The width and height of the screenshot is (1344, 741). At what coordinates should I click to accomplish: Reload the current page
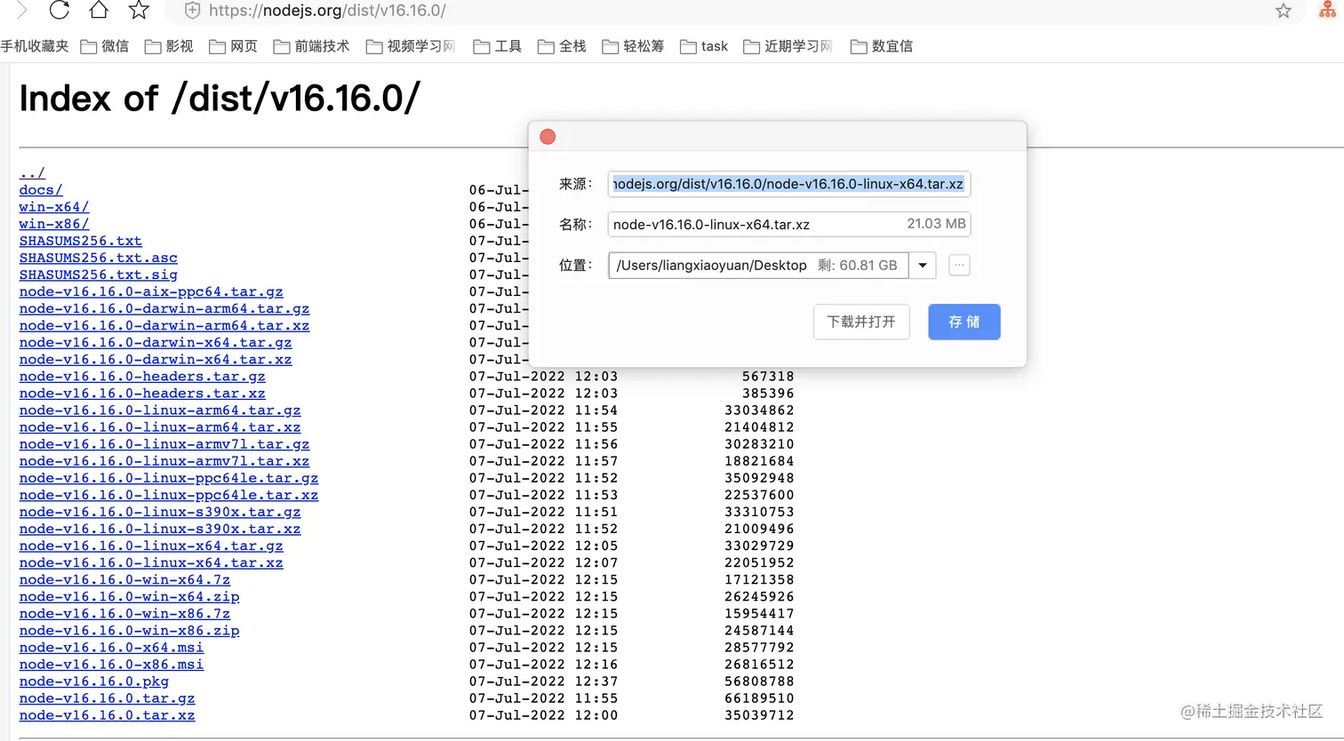click(x=60, y=11)
